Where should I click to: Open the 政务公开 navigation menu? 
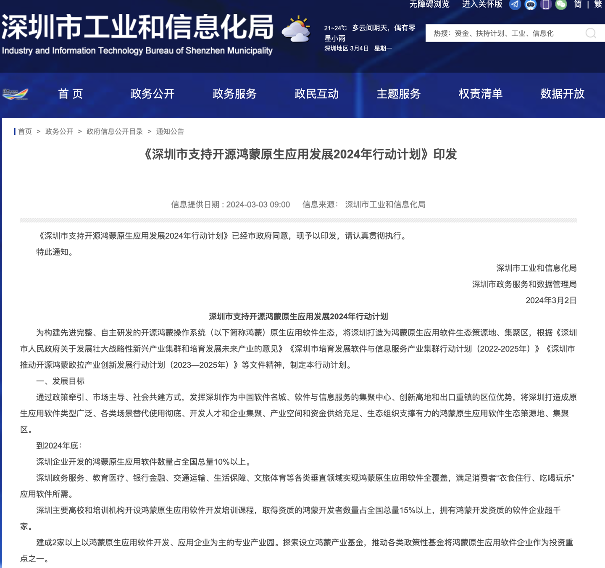pyautogui.click(x=152, y=94)
